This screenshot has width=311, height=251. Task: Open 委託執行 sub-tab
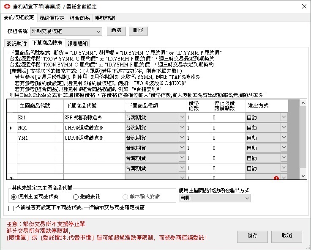(x=16, y=43)
